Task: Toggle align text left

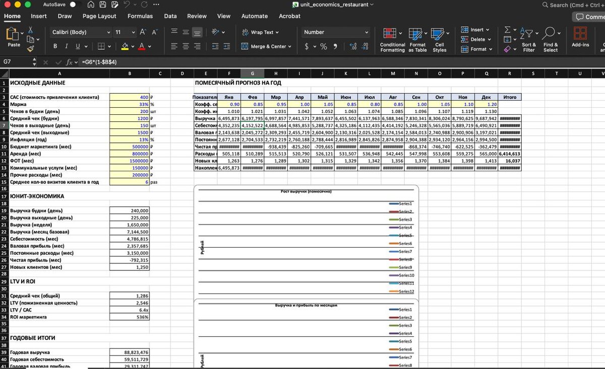Action: click(x=173, y=46)
